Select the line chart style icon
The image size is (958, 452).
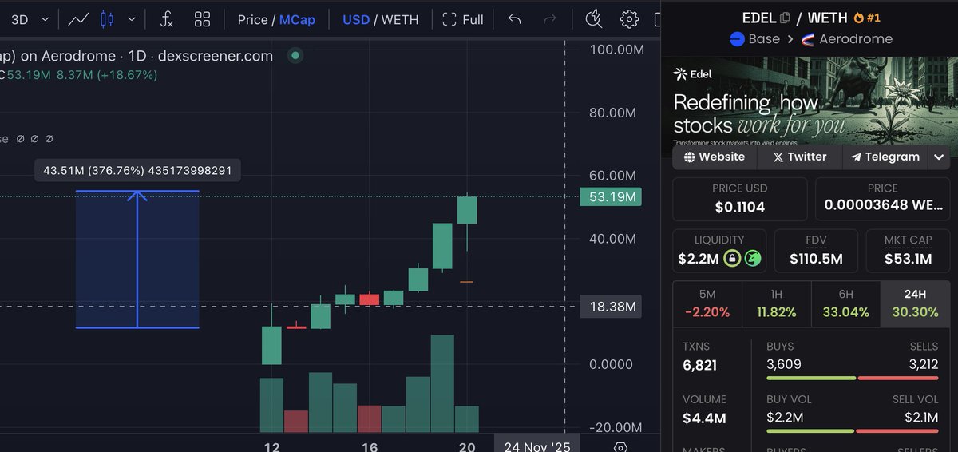click(x=78, y=19)
